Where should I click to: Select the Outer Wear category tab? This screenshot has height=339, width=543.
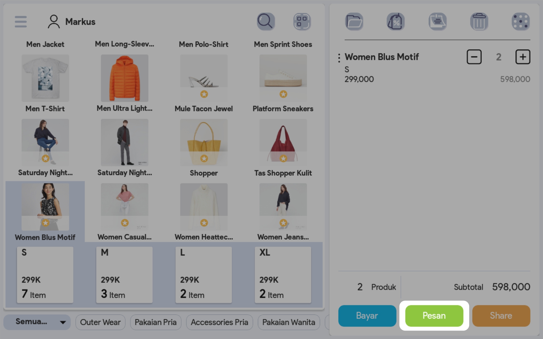[100, 322]
